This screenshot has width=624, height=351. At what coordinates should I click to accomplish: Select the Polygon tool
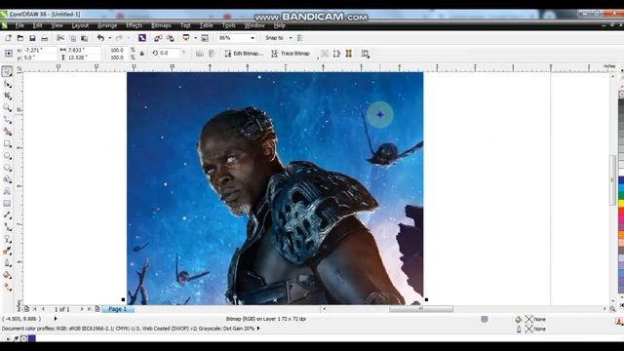tap(7, 168)
